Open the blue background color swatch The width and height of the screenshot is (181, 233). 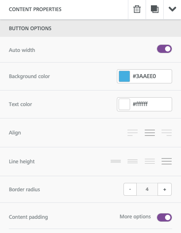[124, 76]
